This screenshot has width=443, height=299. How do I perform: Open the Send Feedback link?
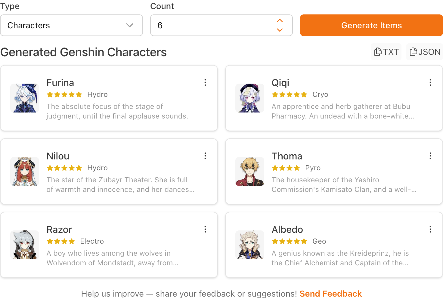pyautogui.click(x=330, y=294)
